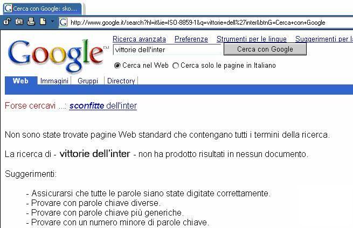The image size is (353, 228).
Task: Click the new page document icon
Action: point(43,22)
